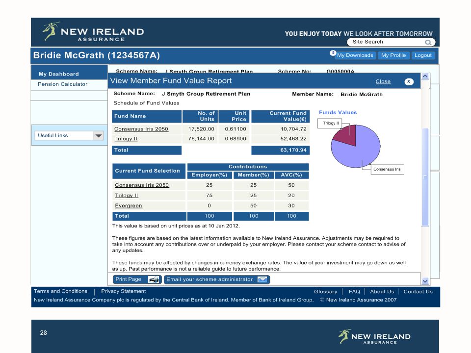Click unit price 0.68900
Image resolution: width=471 pixels, height=353 pixels.
(235, 139)
